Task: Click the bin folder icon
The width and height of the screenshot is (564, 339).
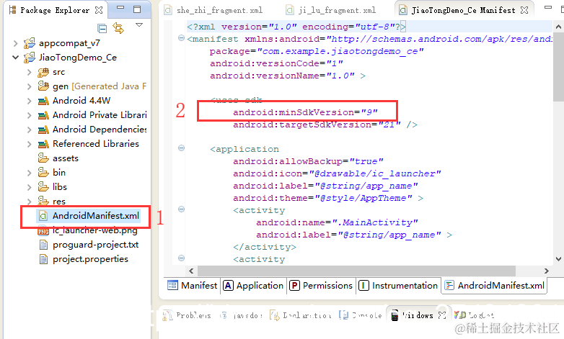Action: tap(43, 172)
